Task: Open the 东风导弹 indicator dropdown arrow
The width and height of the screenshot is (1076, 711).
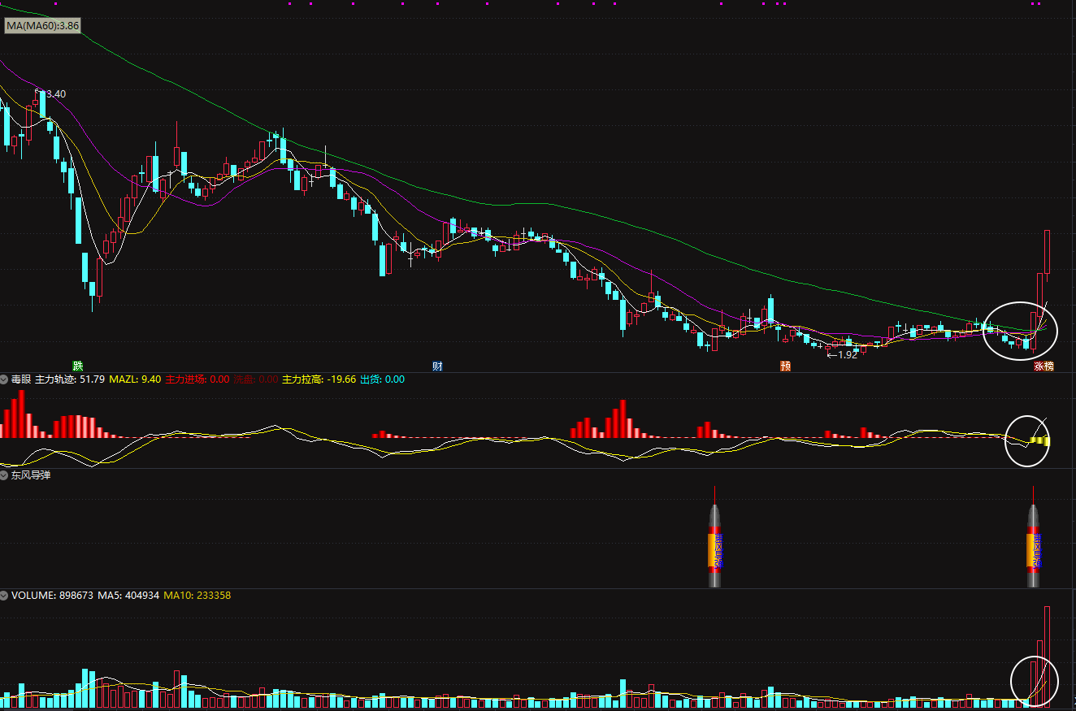Action: click(x=4, y=475)
